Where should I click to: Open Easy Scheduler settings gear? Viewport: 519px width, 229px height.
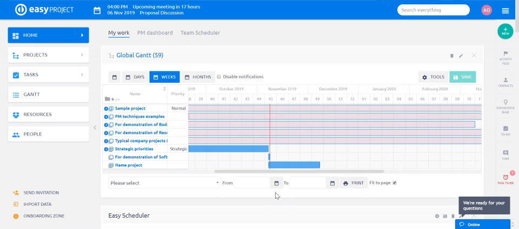(x=437, y=216)
